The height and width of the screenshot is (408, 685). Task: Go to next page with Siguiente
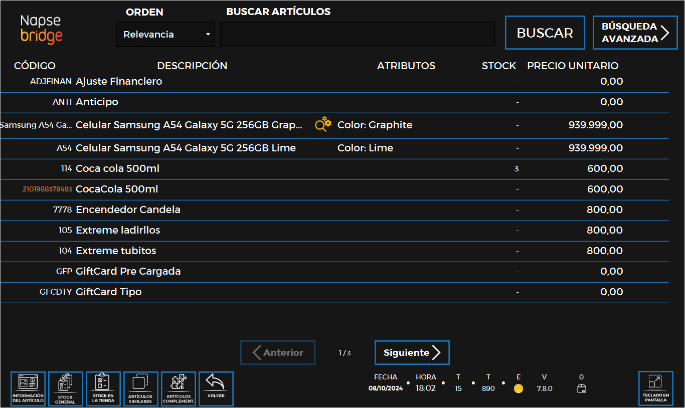(412, 353)
